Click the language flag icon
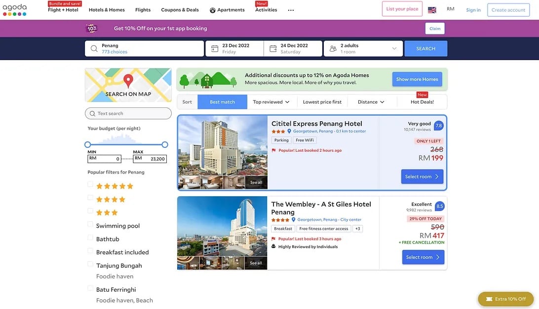Screen dimensions: 539x309 click(x=432, y=10)
